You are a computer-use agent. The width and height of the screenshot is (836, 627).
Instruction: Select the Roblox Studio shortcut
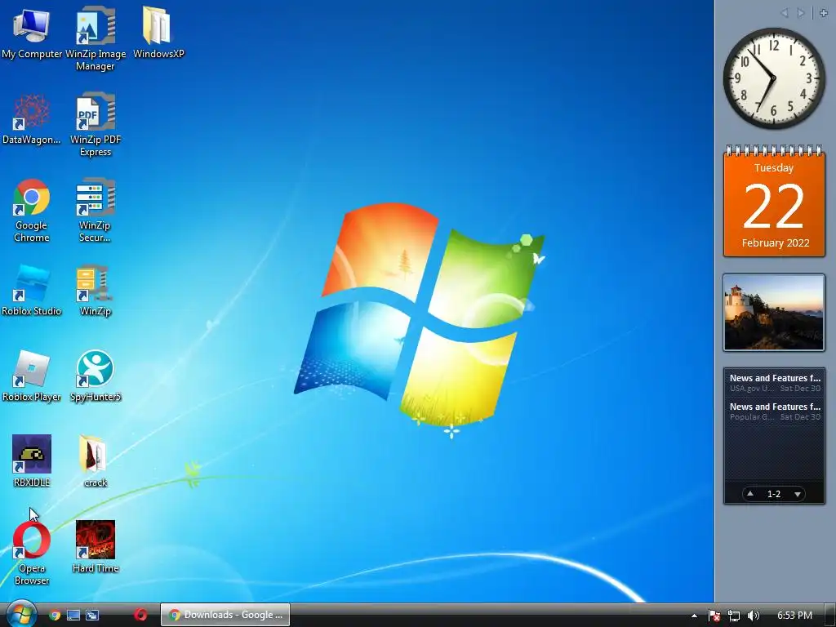coord(32,291)
